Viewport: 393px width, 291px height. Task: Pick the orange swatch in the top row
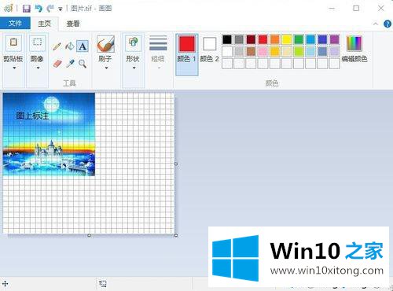pos(275,39)
